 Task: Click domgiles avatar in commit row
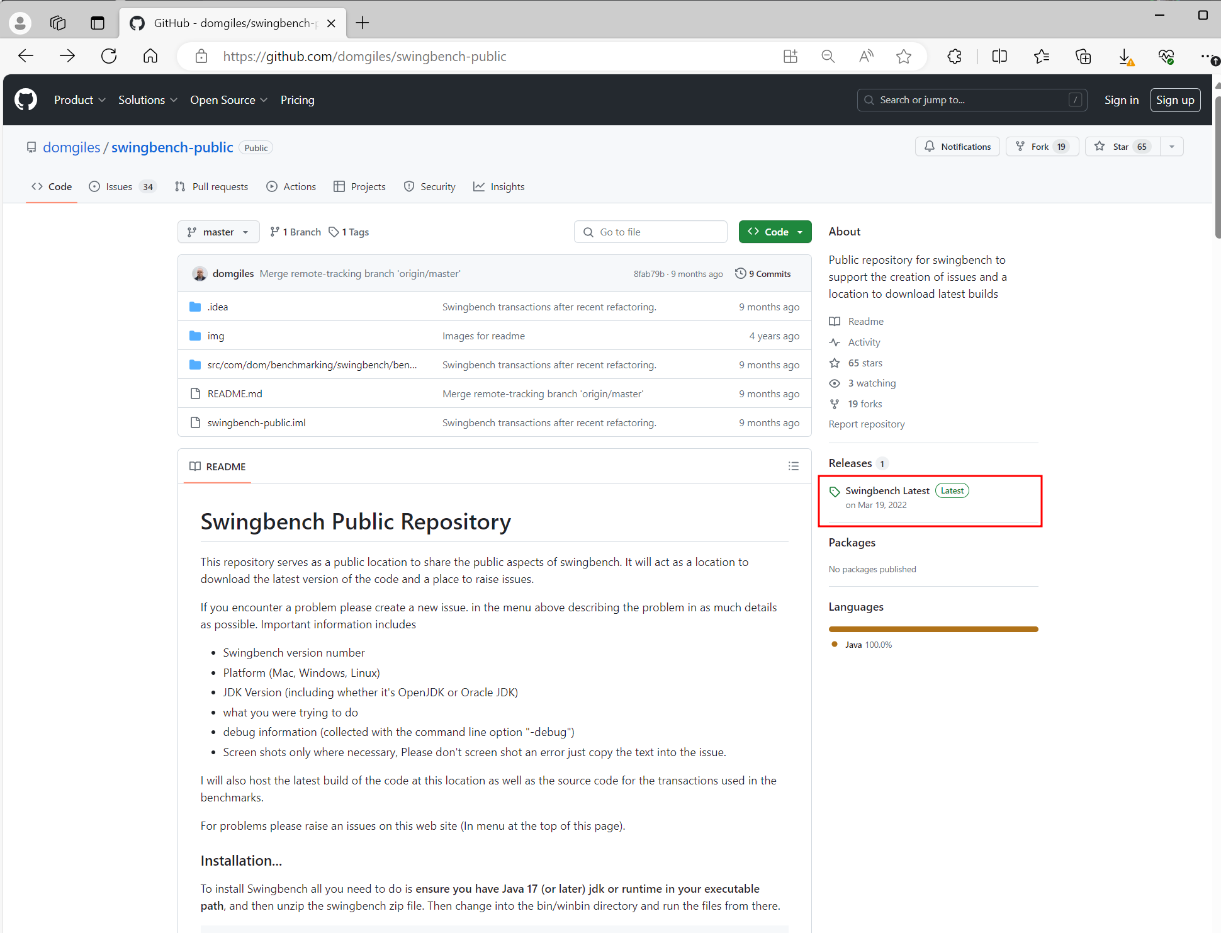coord(200,274)
